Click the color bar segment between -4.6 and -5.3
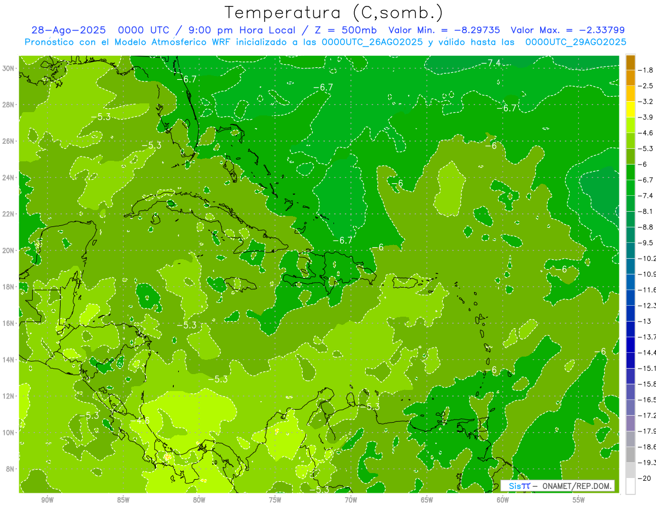Viewport: 656px width, 507px height. click(x=630, y=141)
